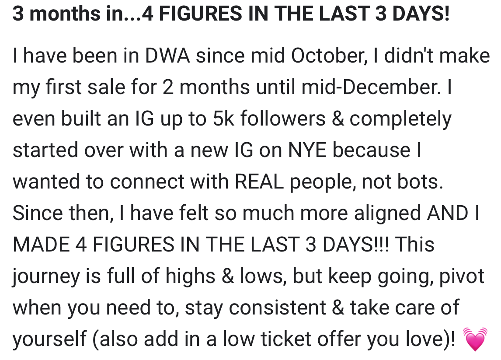The height and width of the screenshot is (360, 501).
Task: Click the capitalized word "REAL"
Action: coord(259,181)
